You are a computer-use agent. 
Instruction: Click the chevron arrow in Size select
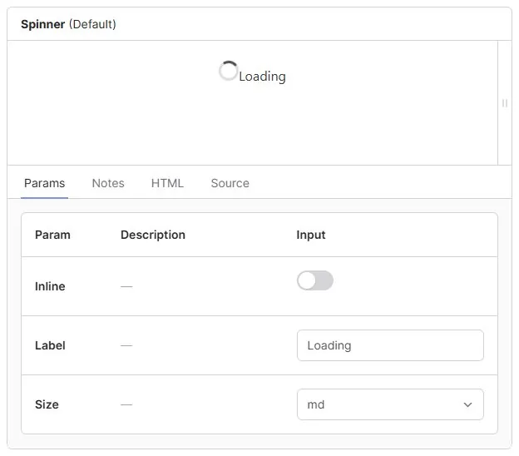467,405
